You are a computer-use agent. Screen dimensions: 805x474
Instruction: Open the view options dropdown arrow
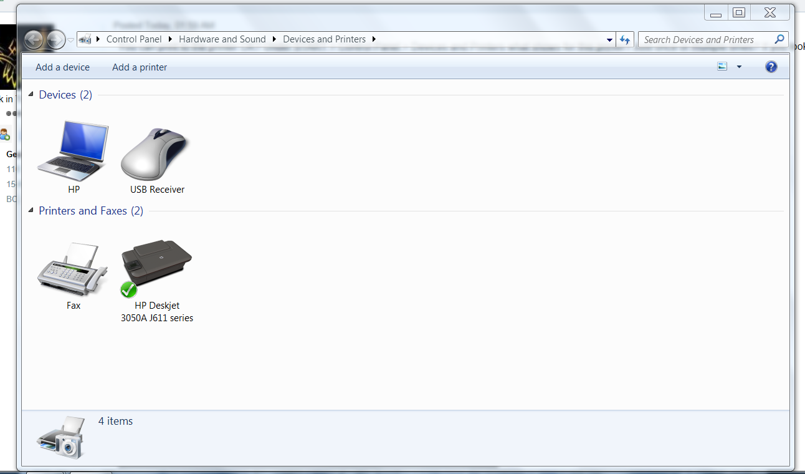[739, 67]
